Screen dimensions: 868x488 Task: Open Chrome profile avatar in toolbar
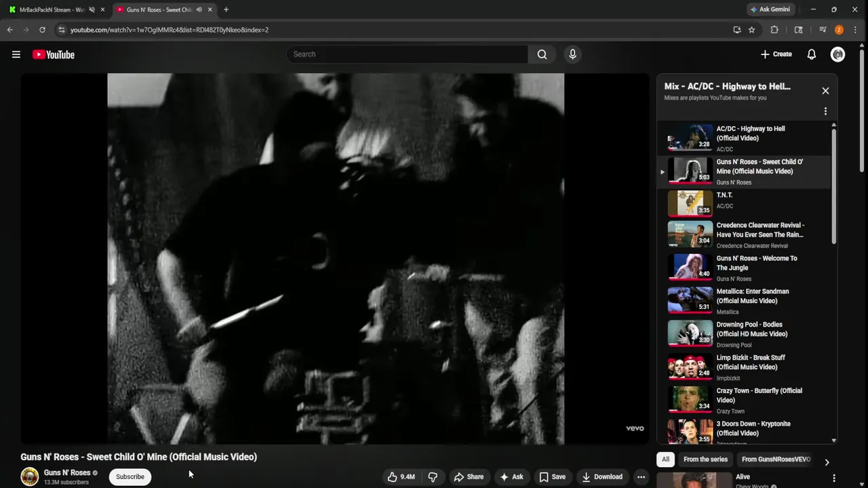tap(839, 30)
